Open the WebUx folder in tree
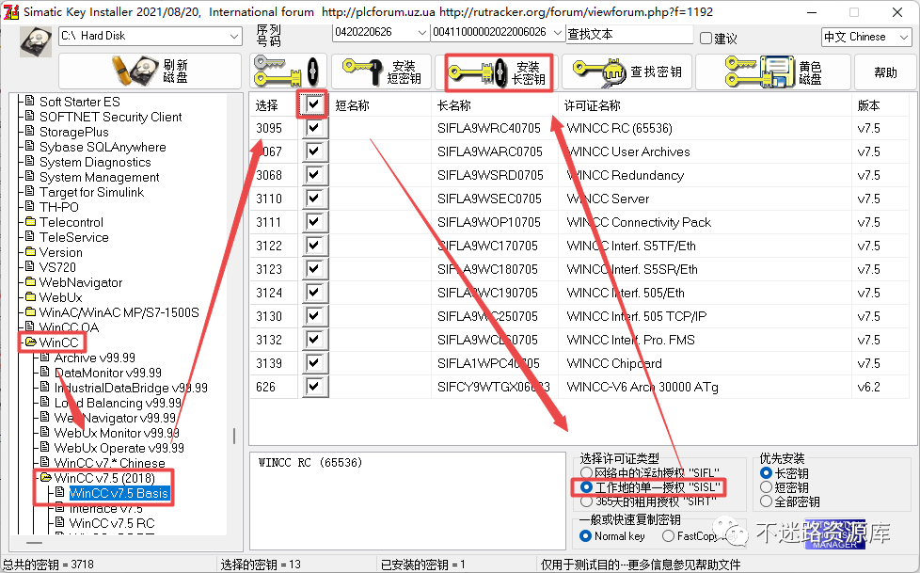This screenshot has width=920, height=573. [x=60, y=297]
